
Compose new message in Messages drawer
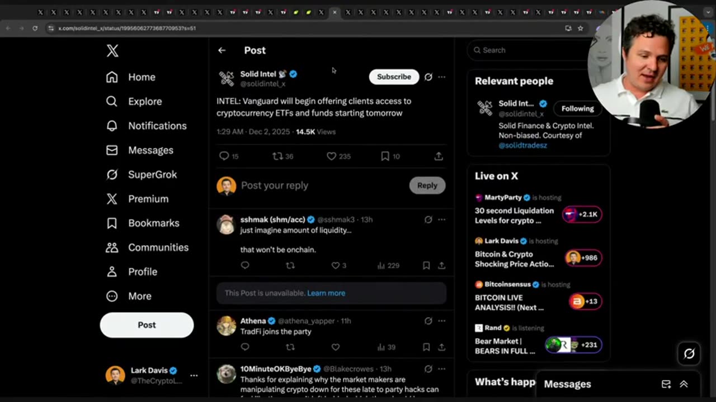pos(666,384)
